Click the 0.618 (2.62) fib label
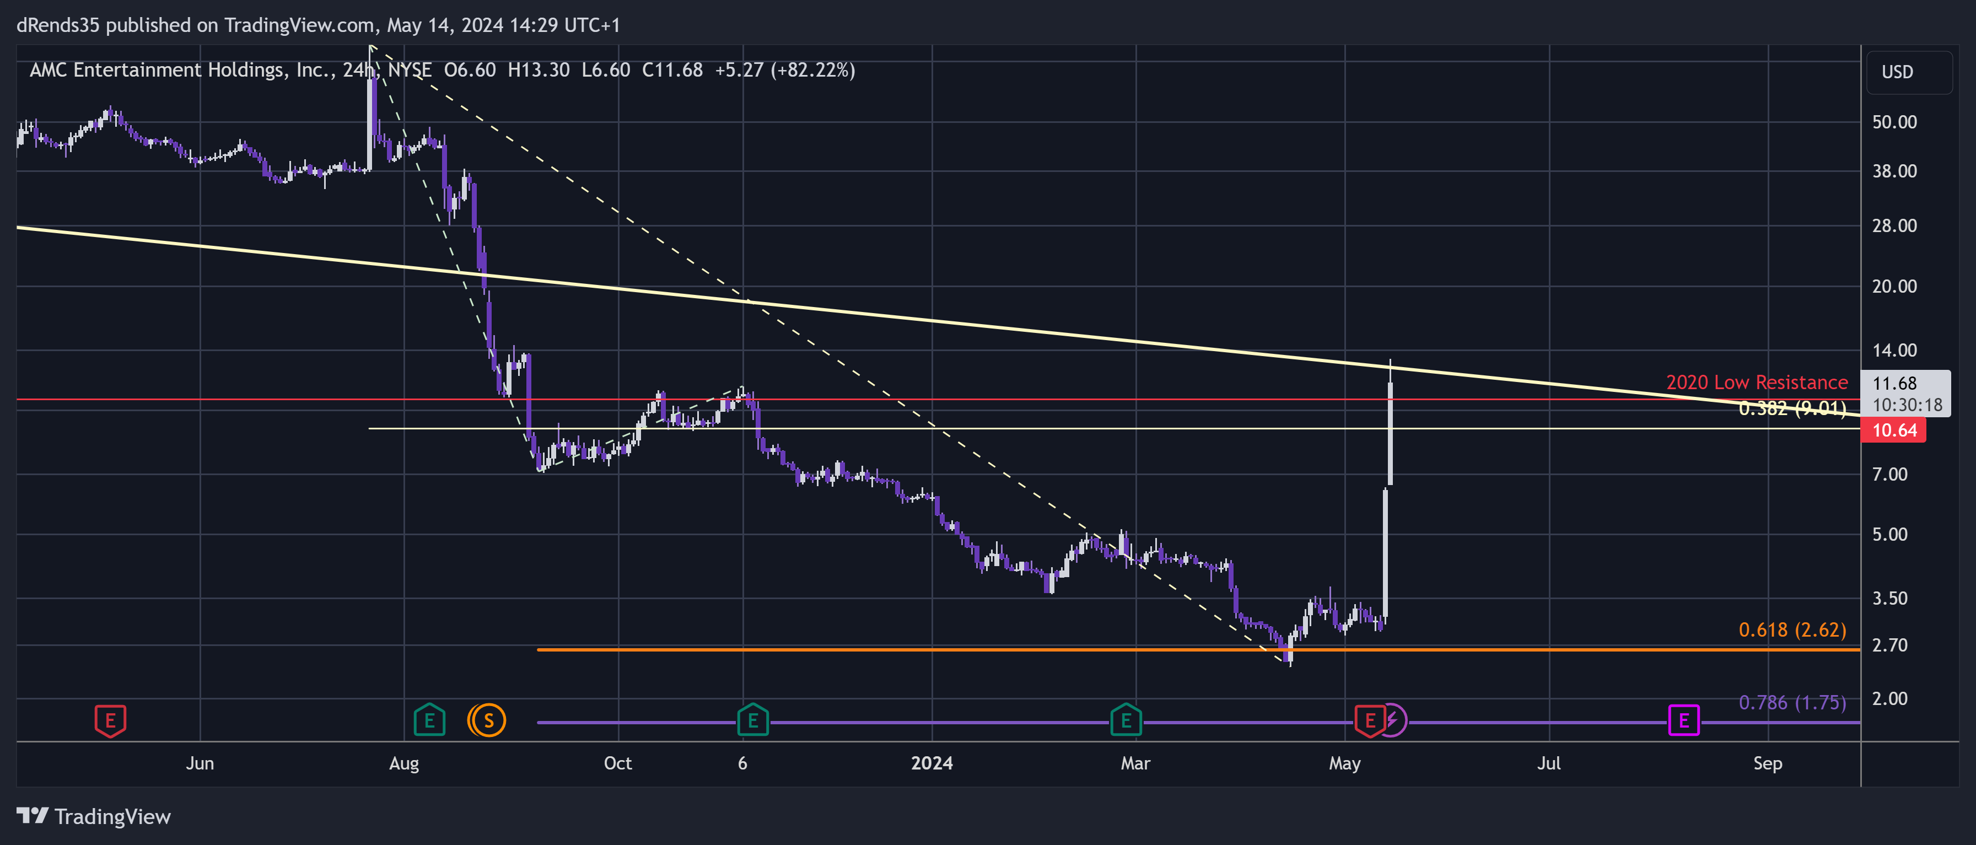 pos(1792,629)
